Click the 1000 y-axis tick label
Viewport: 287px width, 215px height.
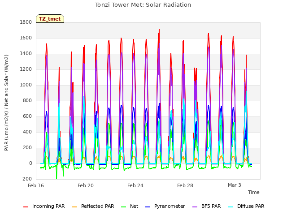26,85
